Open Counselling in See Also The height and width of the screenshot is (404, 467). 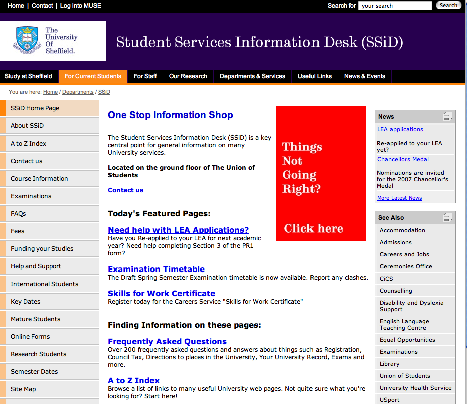click(x=415, y=291)
